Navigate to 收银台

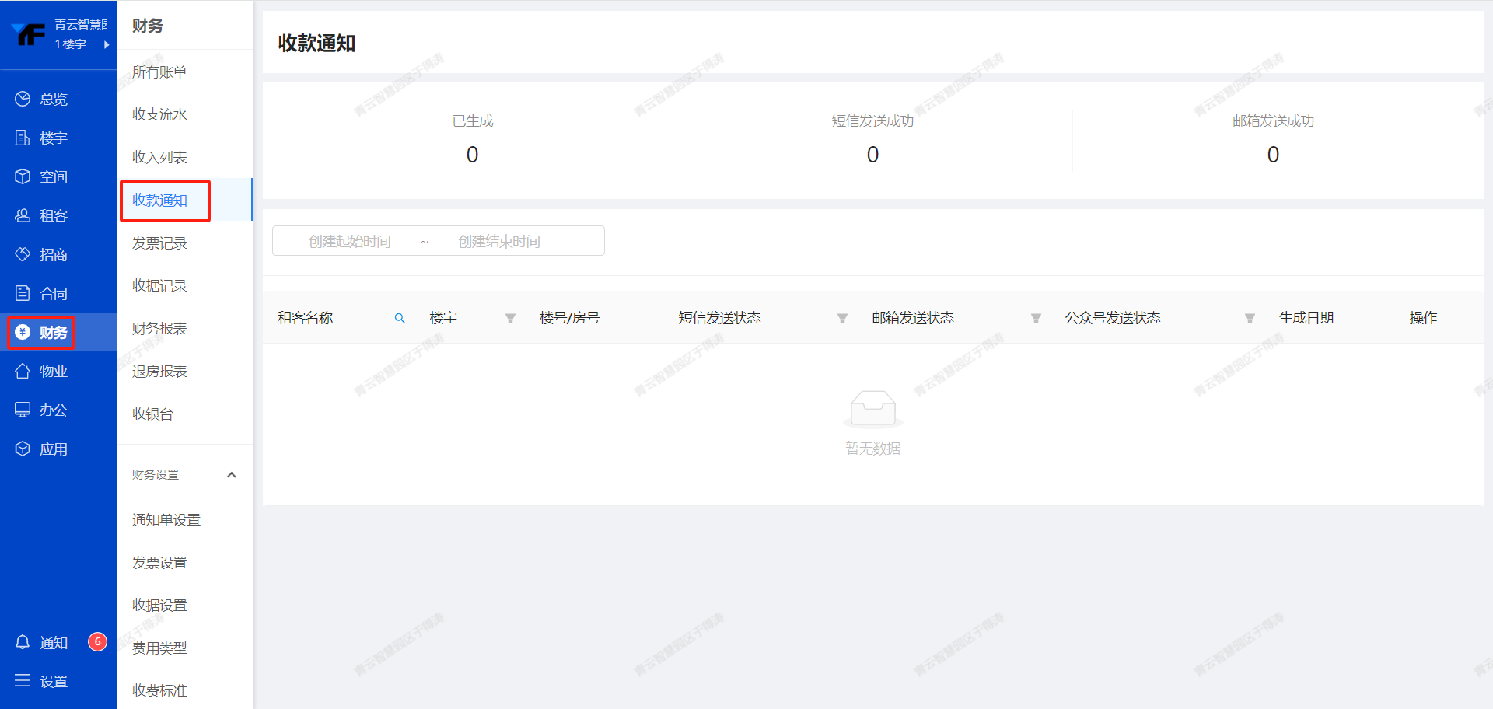[x=152, y=414]
